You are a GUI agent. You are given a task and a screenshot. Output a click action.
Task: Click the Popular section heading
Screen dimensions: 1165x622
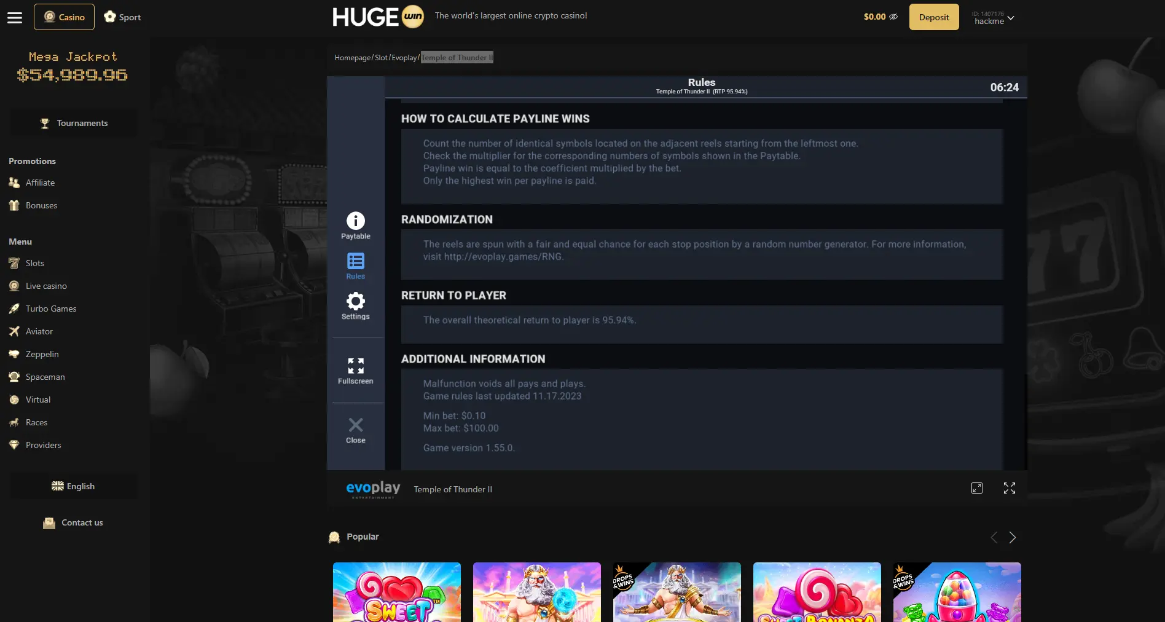point(363,537)
